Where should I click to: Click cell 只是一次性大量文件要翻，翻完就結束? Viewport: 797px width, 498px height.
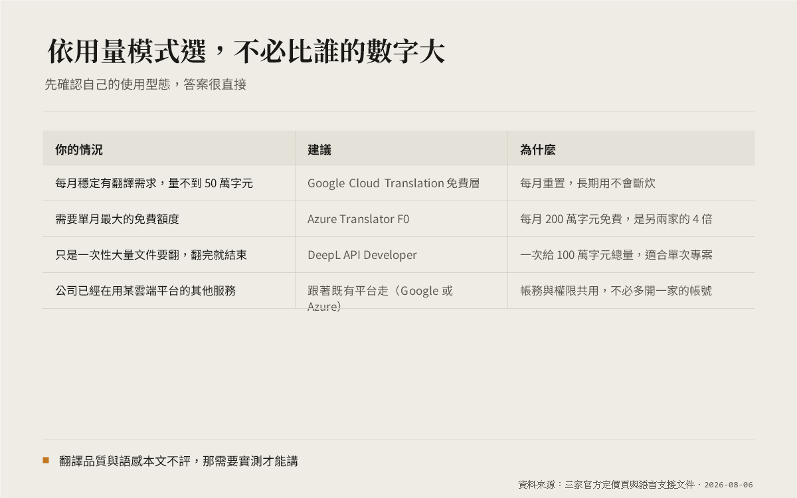click(x=169, y=255)
